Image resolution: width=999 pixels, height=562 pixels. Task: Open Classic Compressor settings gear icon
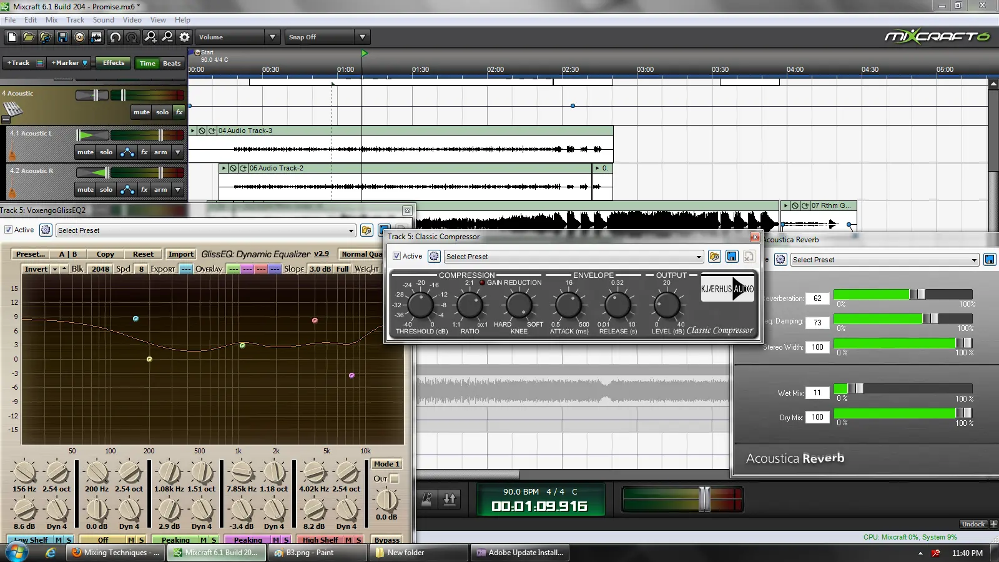click(434, 257)
